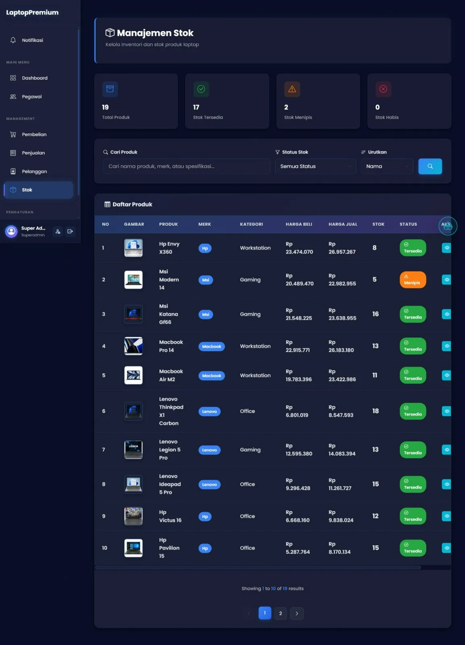Click the floating cart icon button
Image resolution: width=465 pixels, height=645 pixels.
448,226
